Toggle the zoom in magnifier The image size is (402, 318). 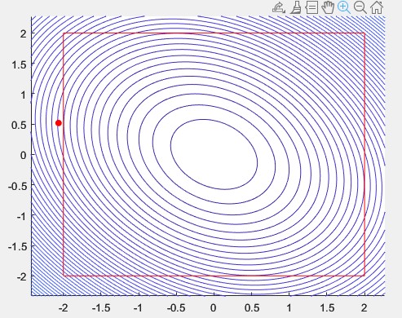tap(344, 7)
